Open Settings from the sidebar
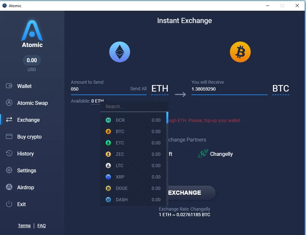Viewport: 306px width, 235px height. 27,170
